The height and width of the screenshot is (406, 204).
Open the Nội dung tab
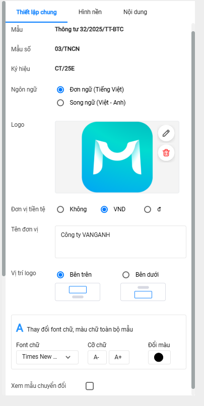coord(135,12)
